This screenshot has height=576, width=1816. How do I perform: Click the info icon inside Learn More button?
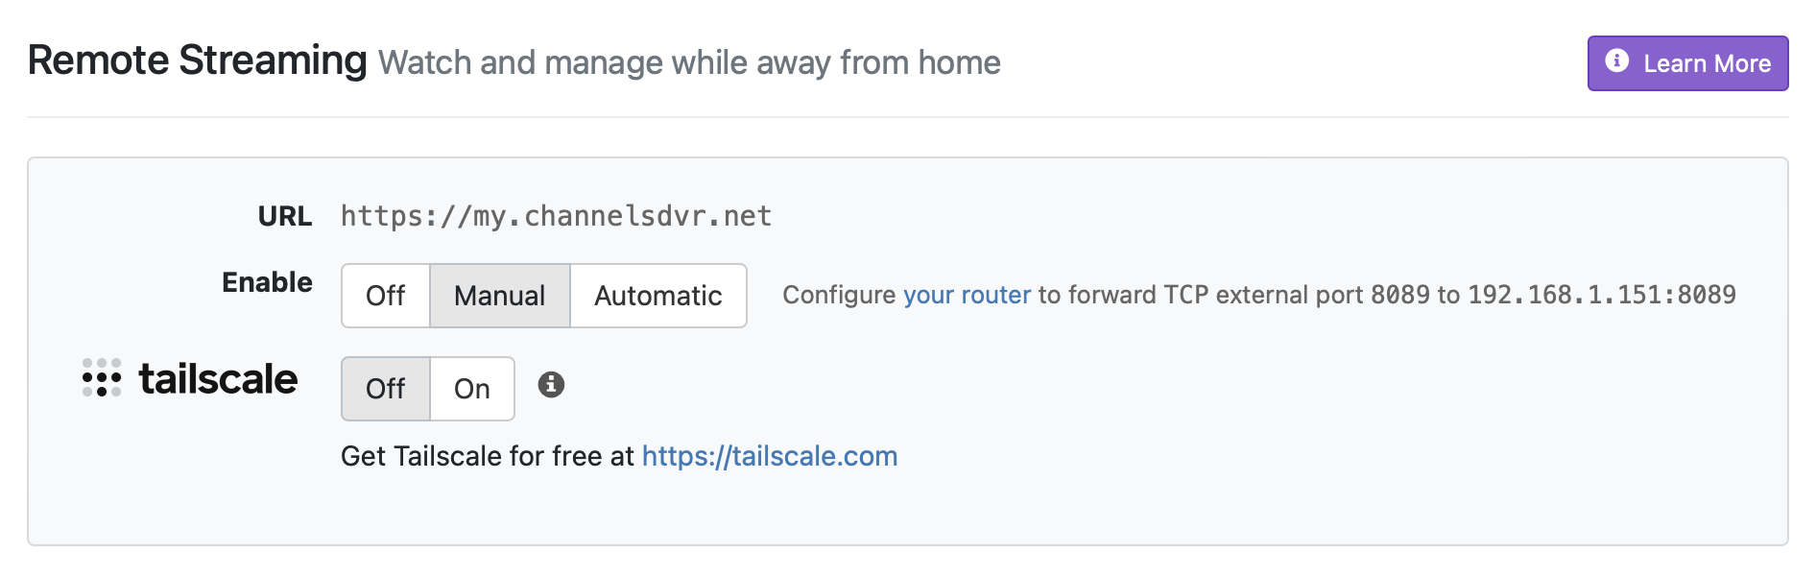(x=1617, y=61)
